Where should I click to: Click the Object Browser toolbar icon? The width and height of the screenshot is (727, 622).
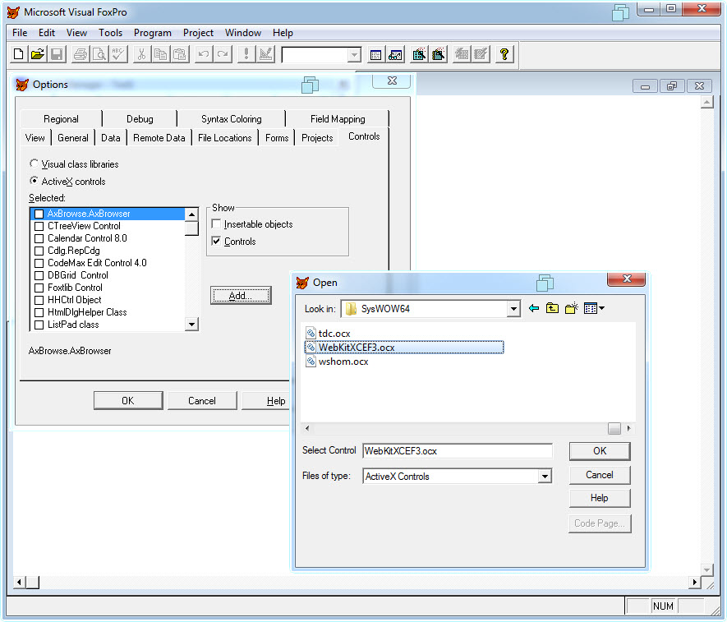click(481, 55)
